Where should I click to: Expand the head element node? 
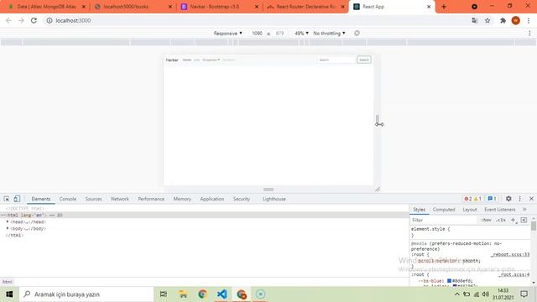tap(8, 221)
